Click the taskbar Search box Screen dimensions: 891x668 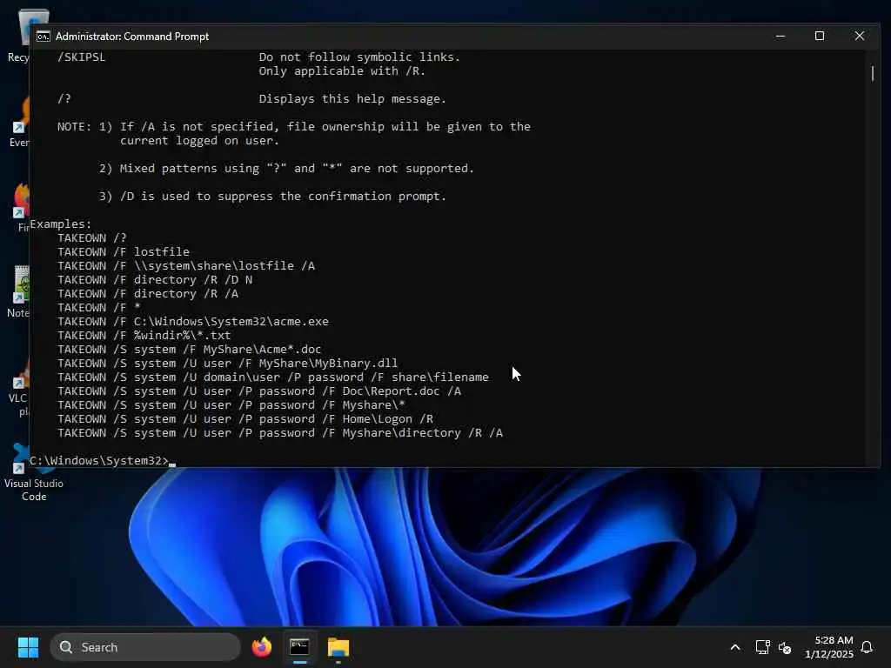[x=145, y=647]
